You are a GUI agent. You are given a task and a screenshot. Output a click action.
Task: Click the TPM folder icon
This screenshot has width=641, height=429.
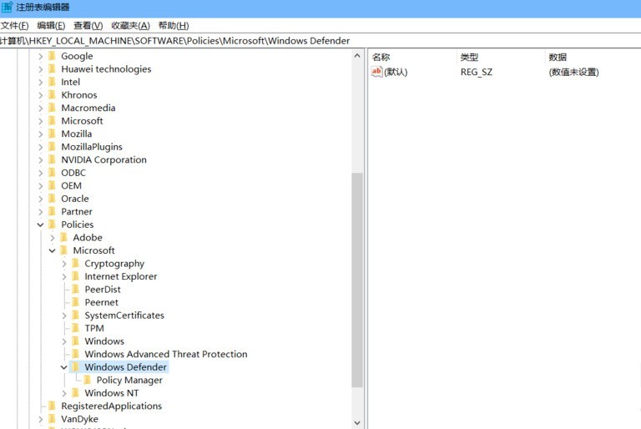pyautogui.click(x=75, y=328)
